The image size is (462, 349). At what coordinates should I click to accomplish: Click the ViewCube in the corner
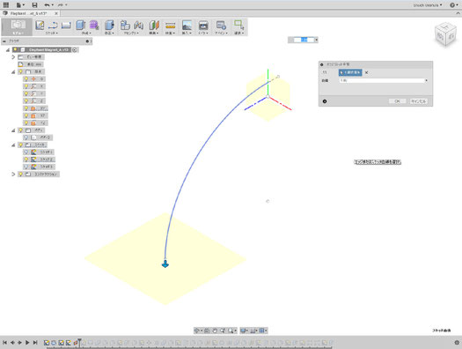(445, 35)
